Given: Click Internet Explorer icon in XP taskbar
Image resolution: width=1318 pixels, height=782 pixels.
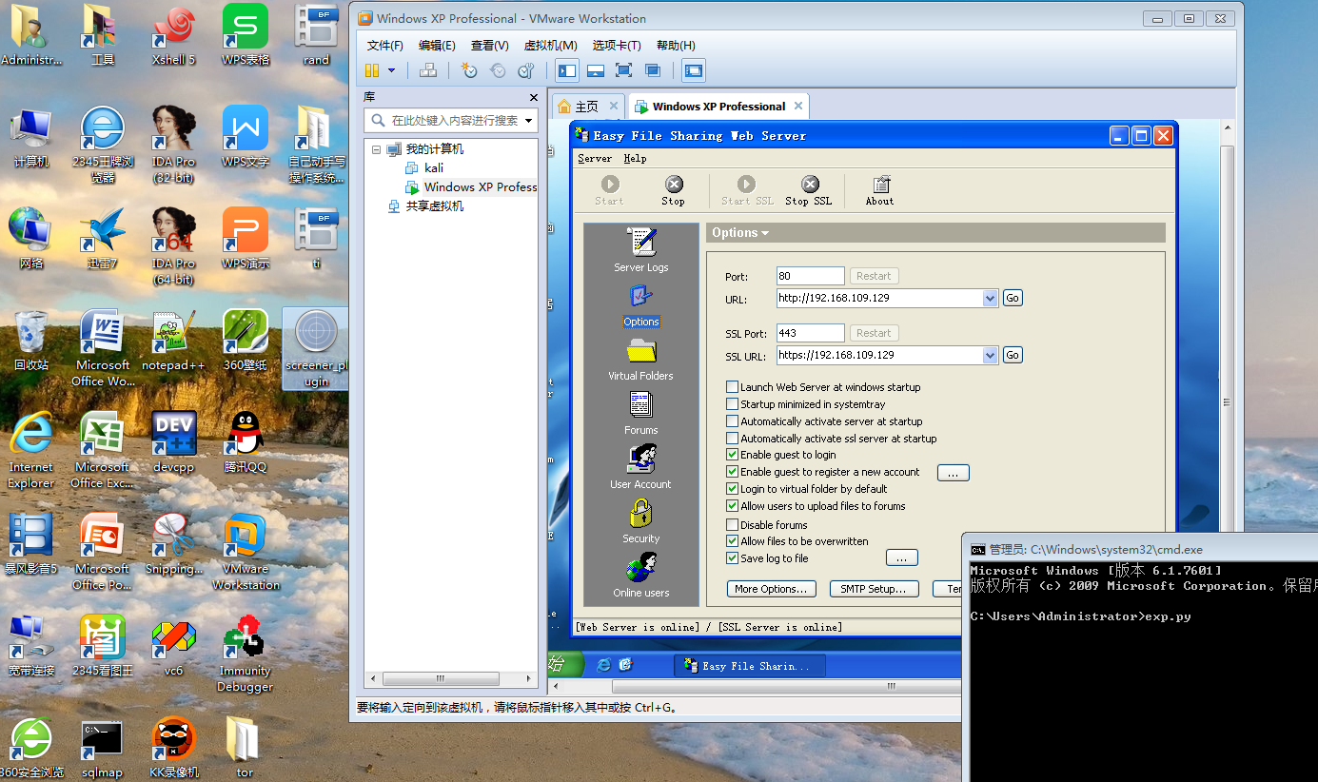Looking at the screenshot, I should click(x=602, y=665).
